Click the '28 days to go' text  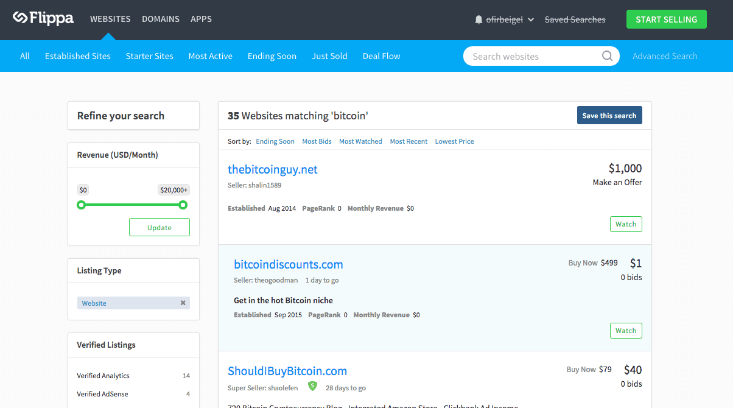click(x=346, y=387)
